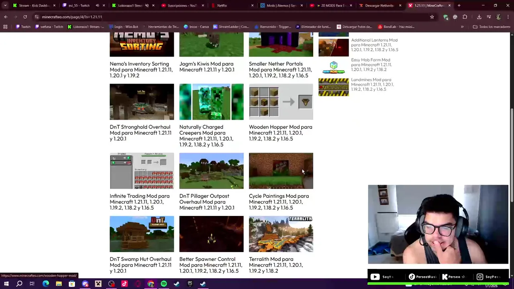
Task: Switch to Chrome on the taskbar
Action: coord(151,284)
